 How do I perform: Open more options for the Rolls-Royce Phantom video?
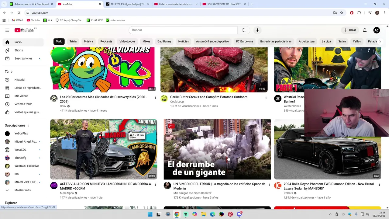[379, 184]
